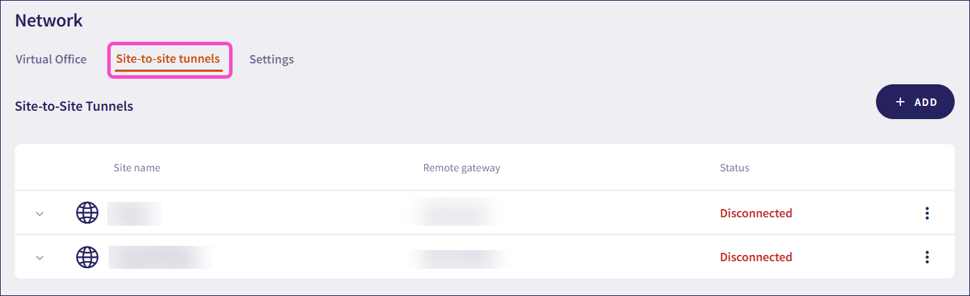The height and width of the screenshot is (296, 970).
Task: Click the Disconnected status of the first tunnel
Action: click(x=756, y=213)
